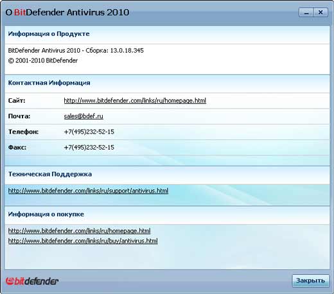
Task: Click the Сайт label
Action: pyautogui.click(x=17, y=101)
